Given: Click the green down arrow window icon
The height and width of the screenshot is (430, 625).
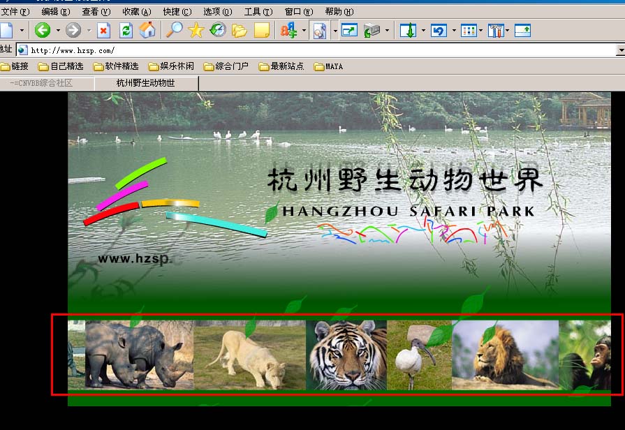Looking at the screenshot, I should (x=408, y=30).
